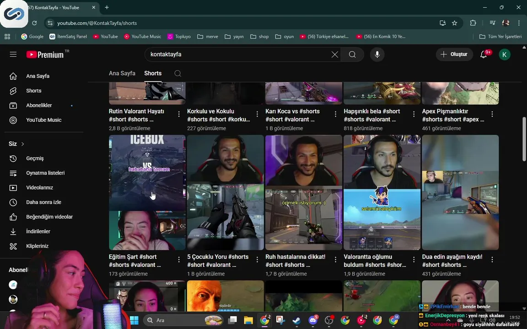This screenshot has width=527, height=329.
Task: Open Daha sonra izle list
Action: [x=43, y=202]
